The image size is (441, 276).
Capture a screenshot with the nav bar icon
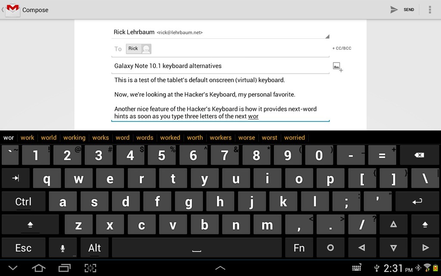[90, 268]
